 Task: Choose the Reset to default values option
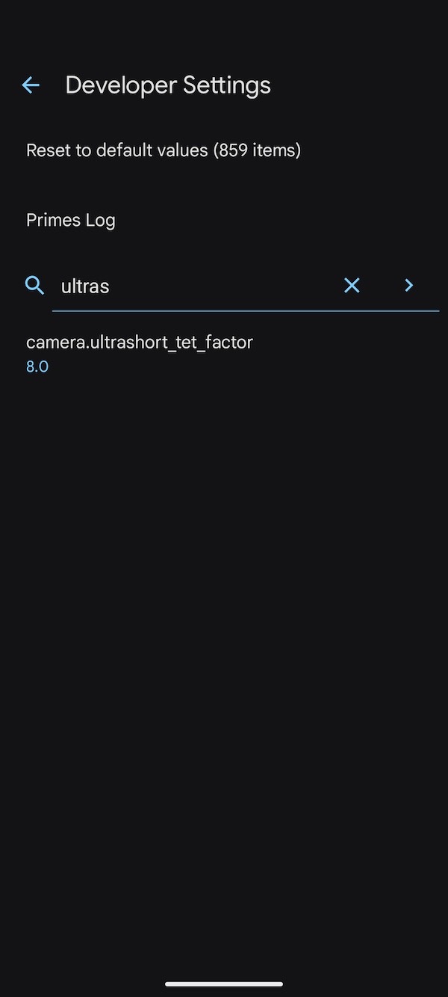point(164,150)
